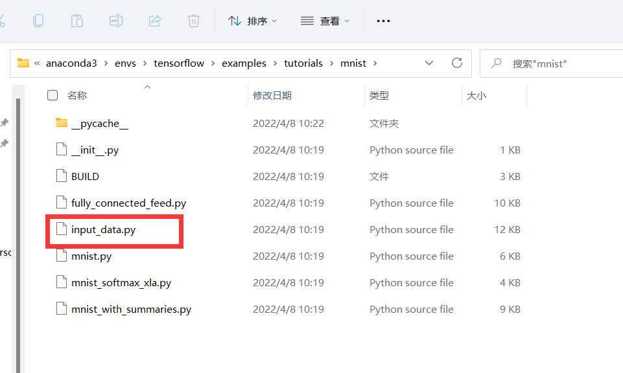This screenshot has height=373, width=623.
Task: Sort files by the 修改日期 column header
Action: pos(272,95)
